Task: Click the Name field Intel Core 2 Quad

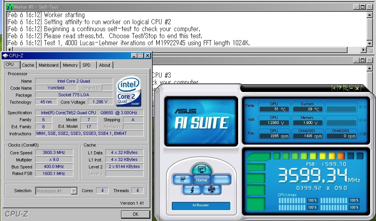Action: coord(74,81)
